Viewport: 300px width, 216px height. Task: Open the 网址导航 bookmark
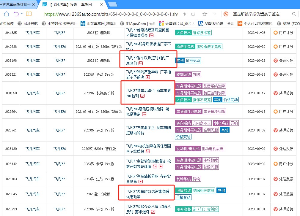[x=28, y=23]
